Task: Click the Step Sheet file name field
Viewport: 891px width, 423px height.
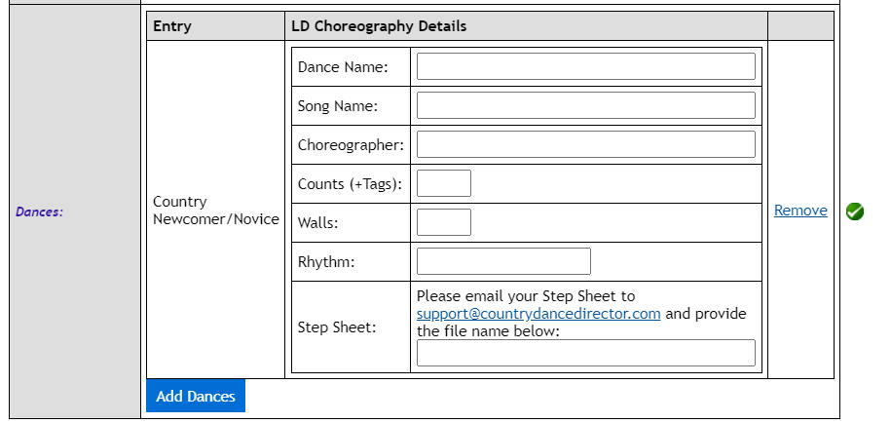Action: click(585, 353)
